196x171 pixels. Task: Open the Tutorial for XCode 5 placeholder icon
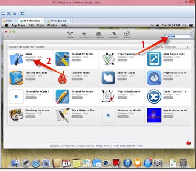pos(16,96)
